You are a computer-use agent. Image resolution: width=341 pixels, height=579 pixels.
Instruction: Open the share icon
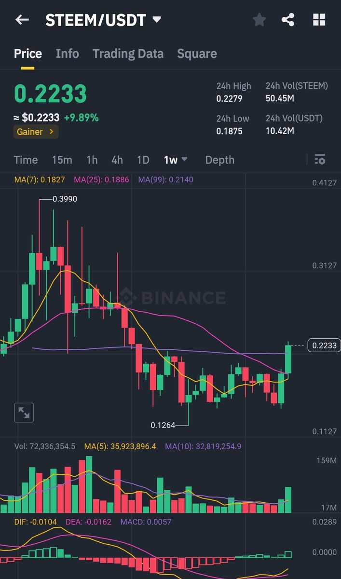(x=288, y=20)
